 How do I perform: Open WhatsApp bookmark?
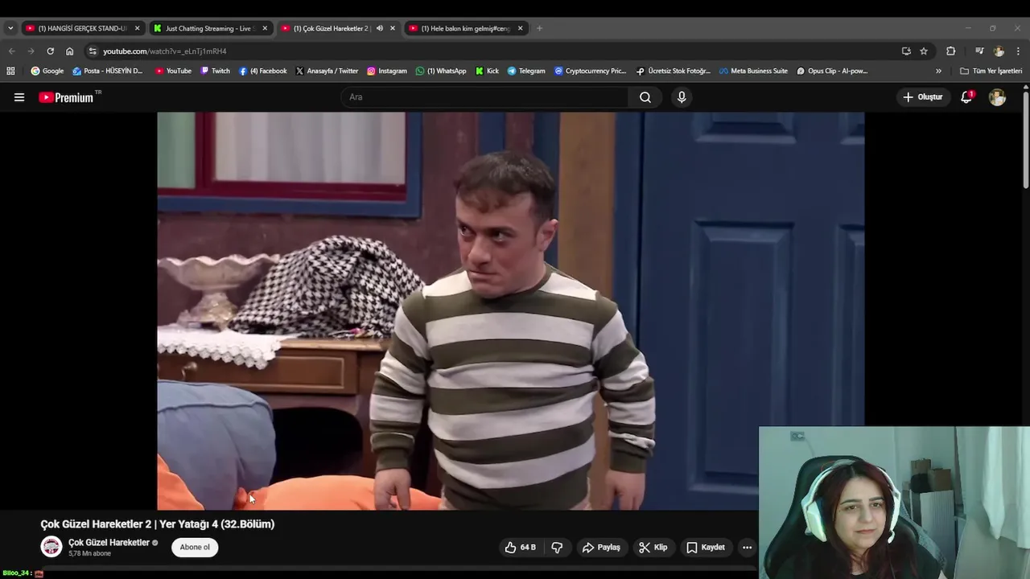(x=440, y=71)
